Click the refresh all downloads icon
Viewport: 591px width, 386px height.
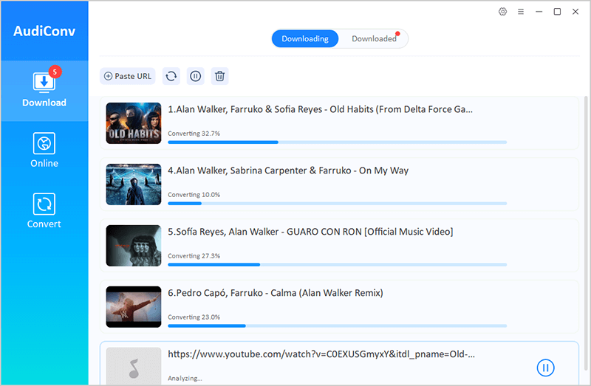(x=171, y=76)
